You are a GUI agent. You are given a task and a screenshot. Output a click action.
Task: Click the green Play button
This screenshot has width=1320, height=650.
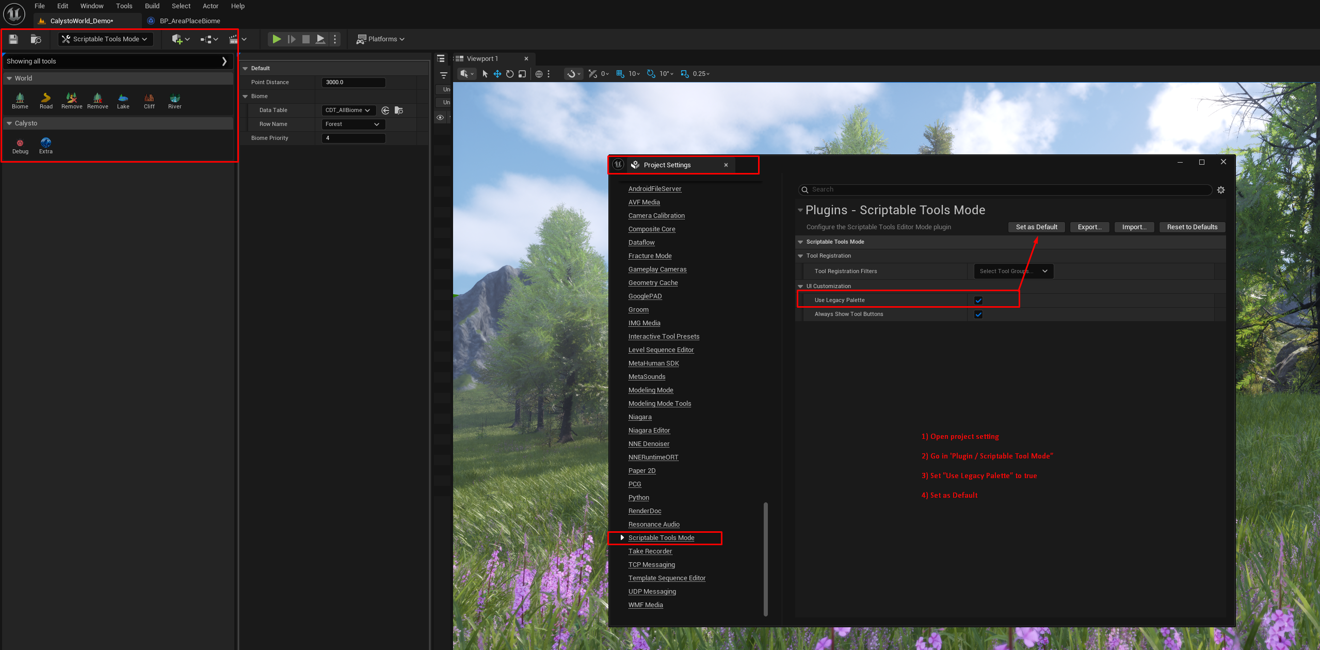(277, 39)
